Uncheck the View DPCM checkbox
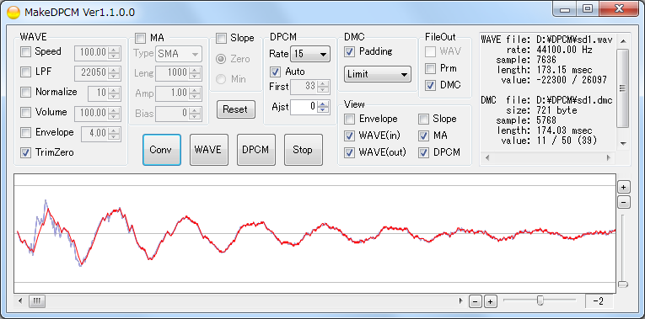Viewport: 645px width, 319px height. (423, 152)
